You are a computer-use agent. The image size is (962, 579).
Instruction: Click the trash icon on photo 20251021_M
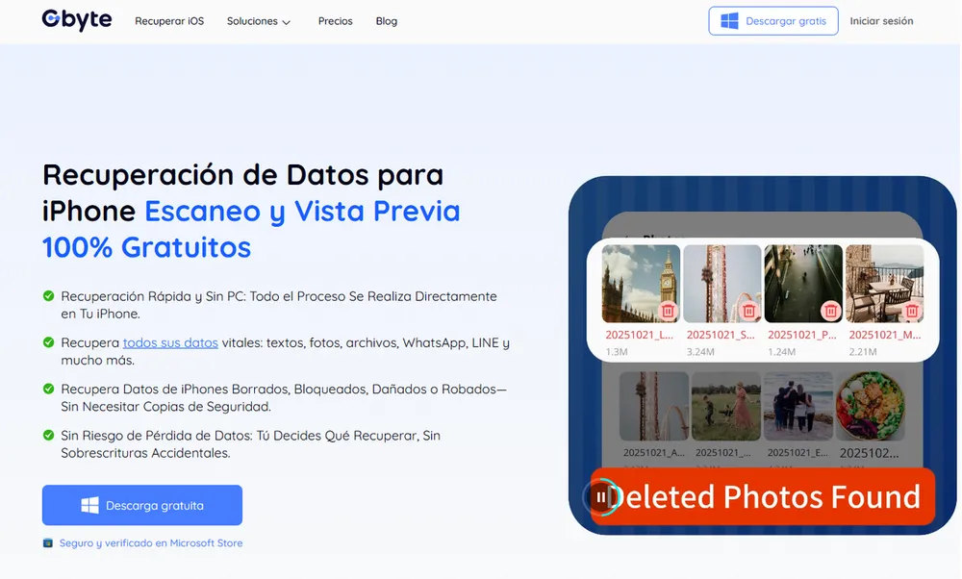pyautogui.click(x=912, y=310)
